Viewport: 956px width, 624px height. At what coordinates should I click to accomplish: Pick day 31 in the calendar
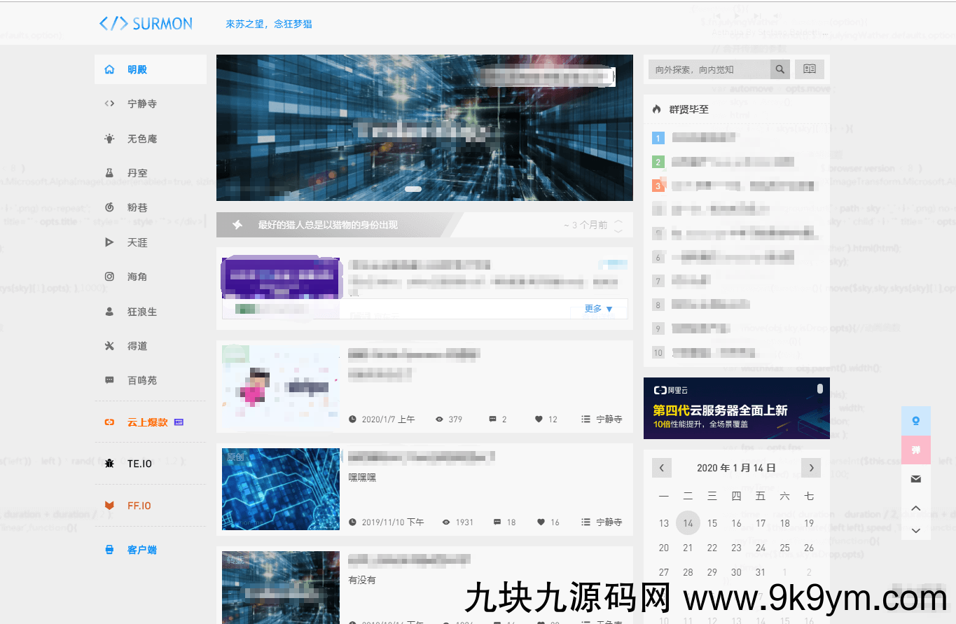coord(761,572)
